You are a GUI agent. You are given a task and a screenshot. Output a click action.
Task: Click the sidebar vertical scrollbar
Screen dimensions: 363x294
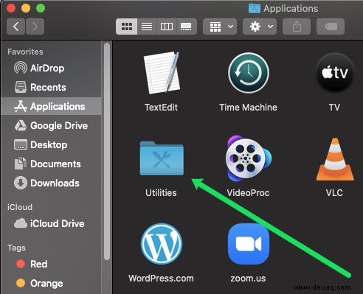pos(107,151)
